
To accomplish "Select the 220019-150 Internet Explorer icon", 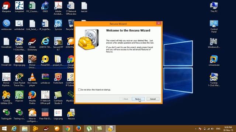I will pos(45,43).
